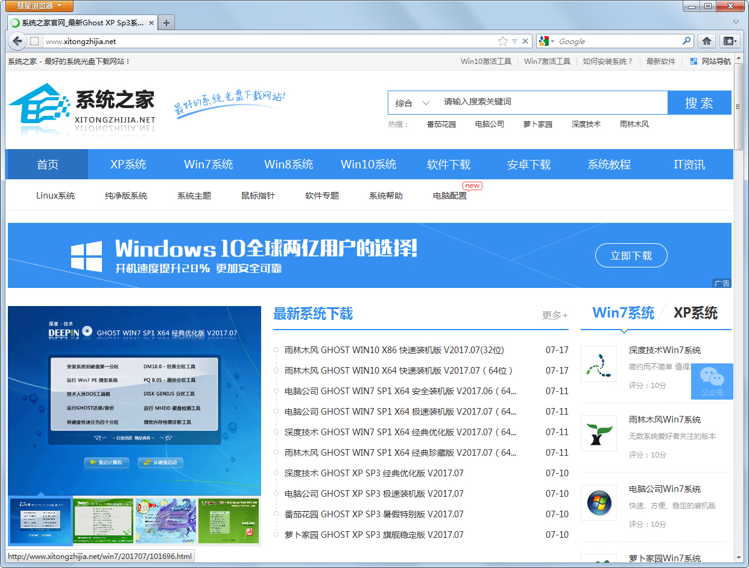Screen dimensions: 749x568
Task: Click the bookmarks star icon
Action: coord(503,41)
